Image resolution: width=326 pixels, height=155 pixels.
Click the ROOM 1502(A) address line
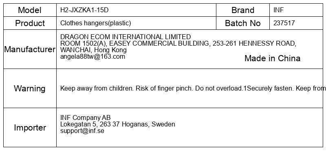click(178, 44)
